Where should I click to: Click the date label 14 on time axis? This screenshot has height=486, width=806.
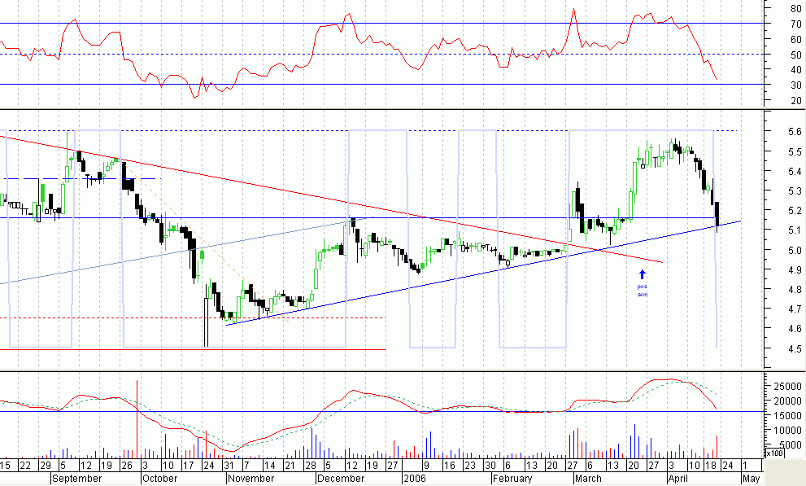click(269, 466)
